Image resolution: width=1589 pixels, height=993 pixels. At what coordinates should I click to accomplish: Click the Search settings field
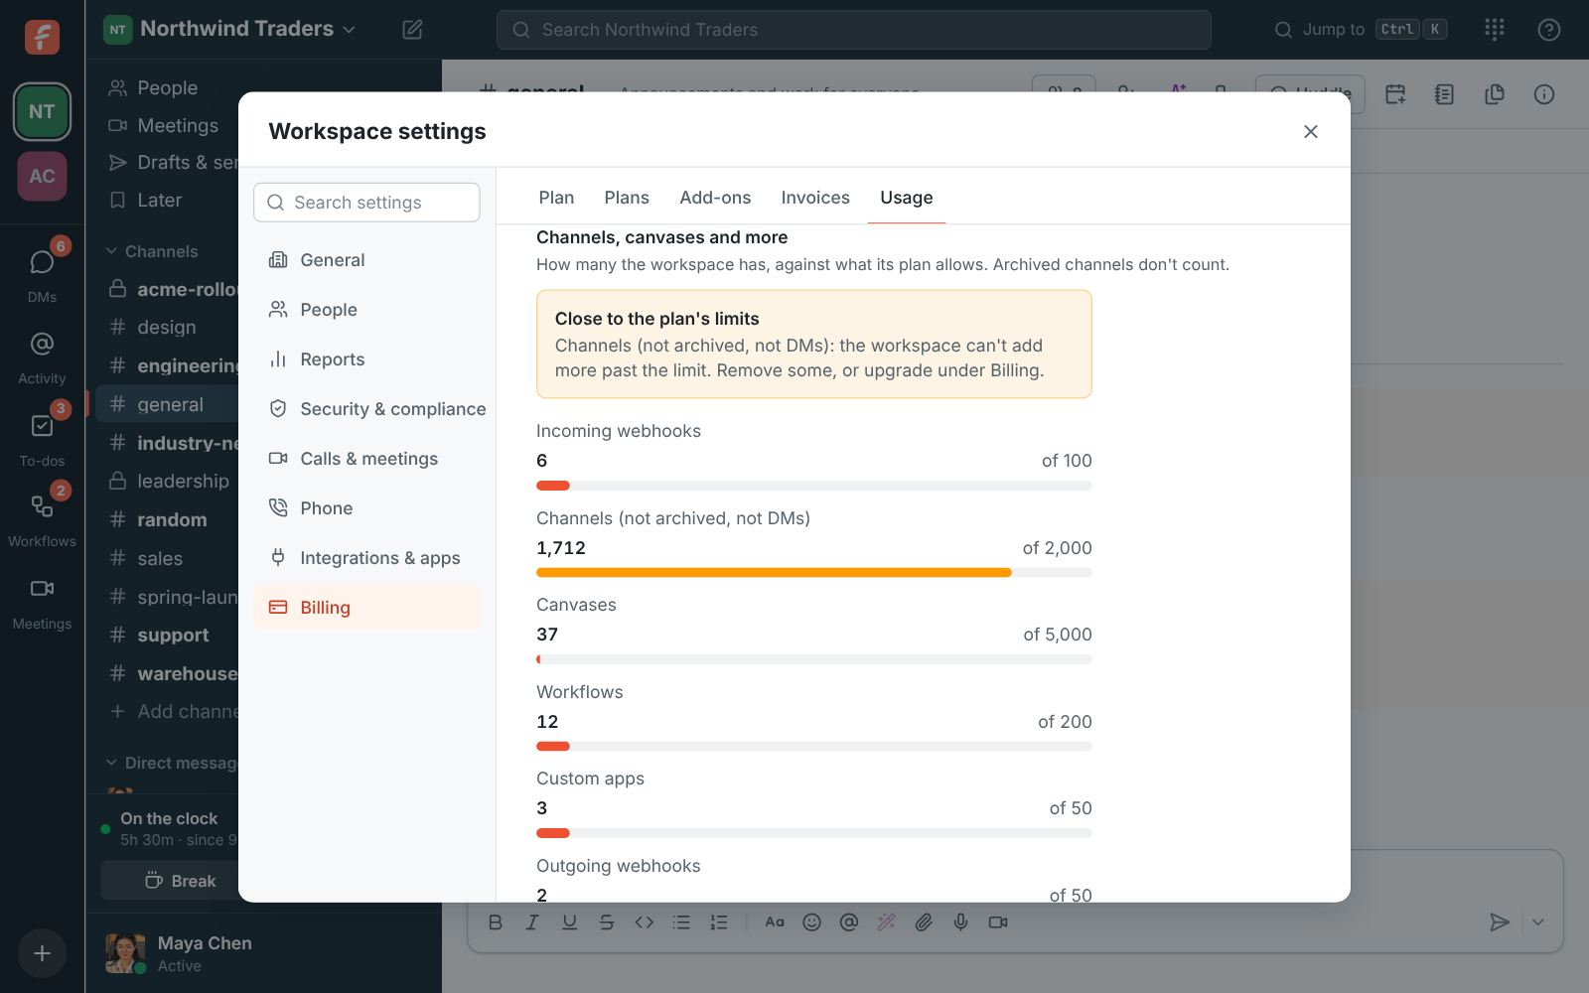coord(366,203)
